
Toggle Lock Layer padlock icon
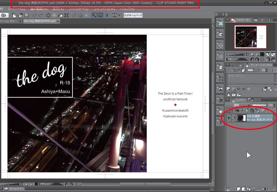[x=252, y=110]
